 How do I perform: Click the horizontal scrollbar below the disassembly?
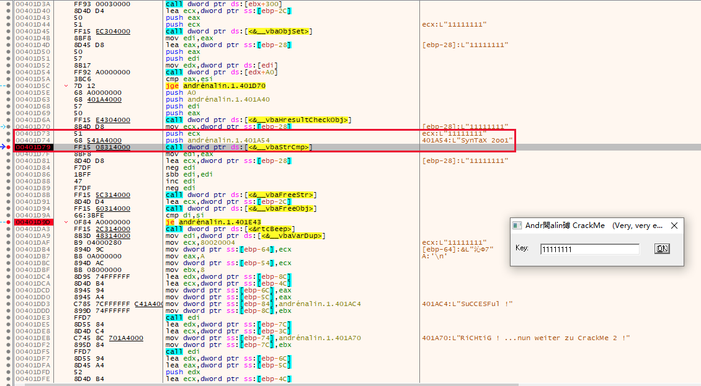point(272,384)
